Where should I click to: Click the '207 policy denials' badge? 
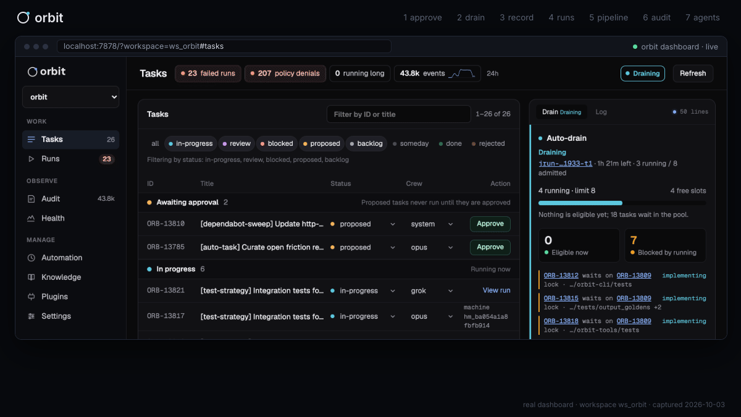tap(285, 74)
